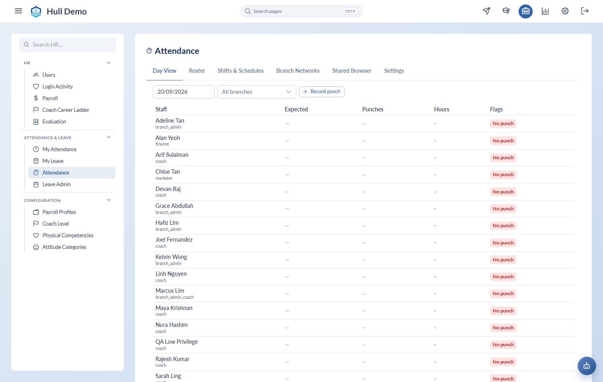
Task: Click the logout arrow icon
Action: click(x=585, y=11)
